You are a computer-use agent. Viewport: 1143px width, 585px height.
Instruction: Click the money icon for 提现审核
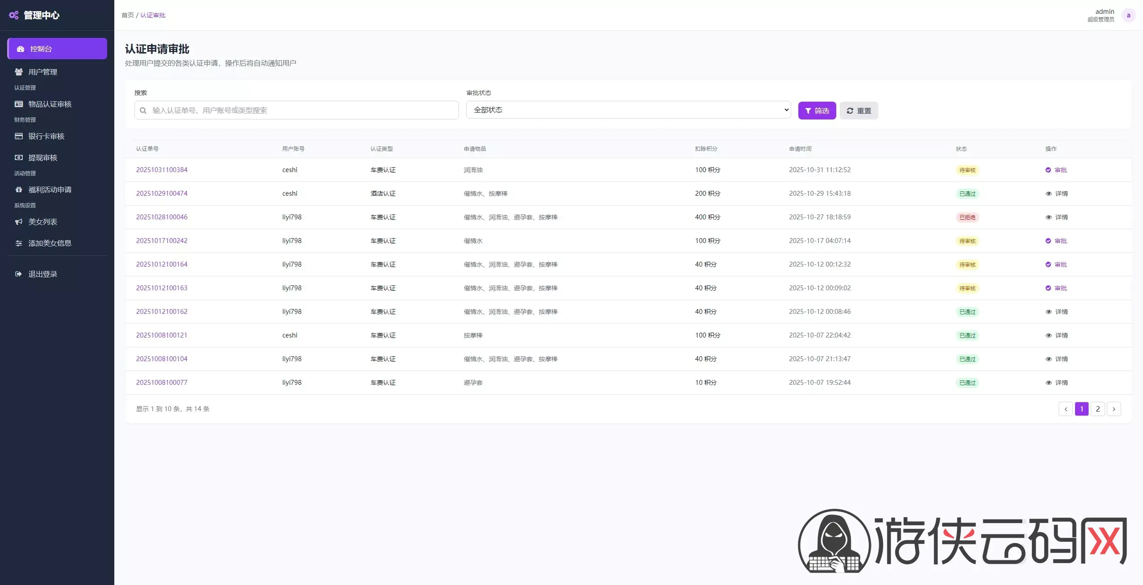pos(19,157)
